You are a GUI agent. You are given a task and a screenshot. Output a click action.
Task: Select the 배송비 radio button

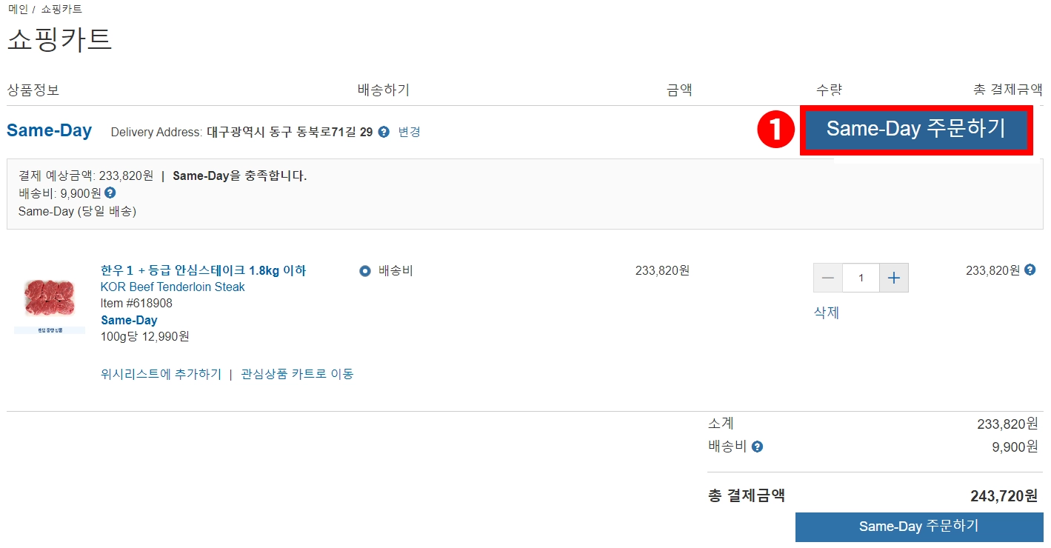[x=364, y=271]
